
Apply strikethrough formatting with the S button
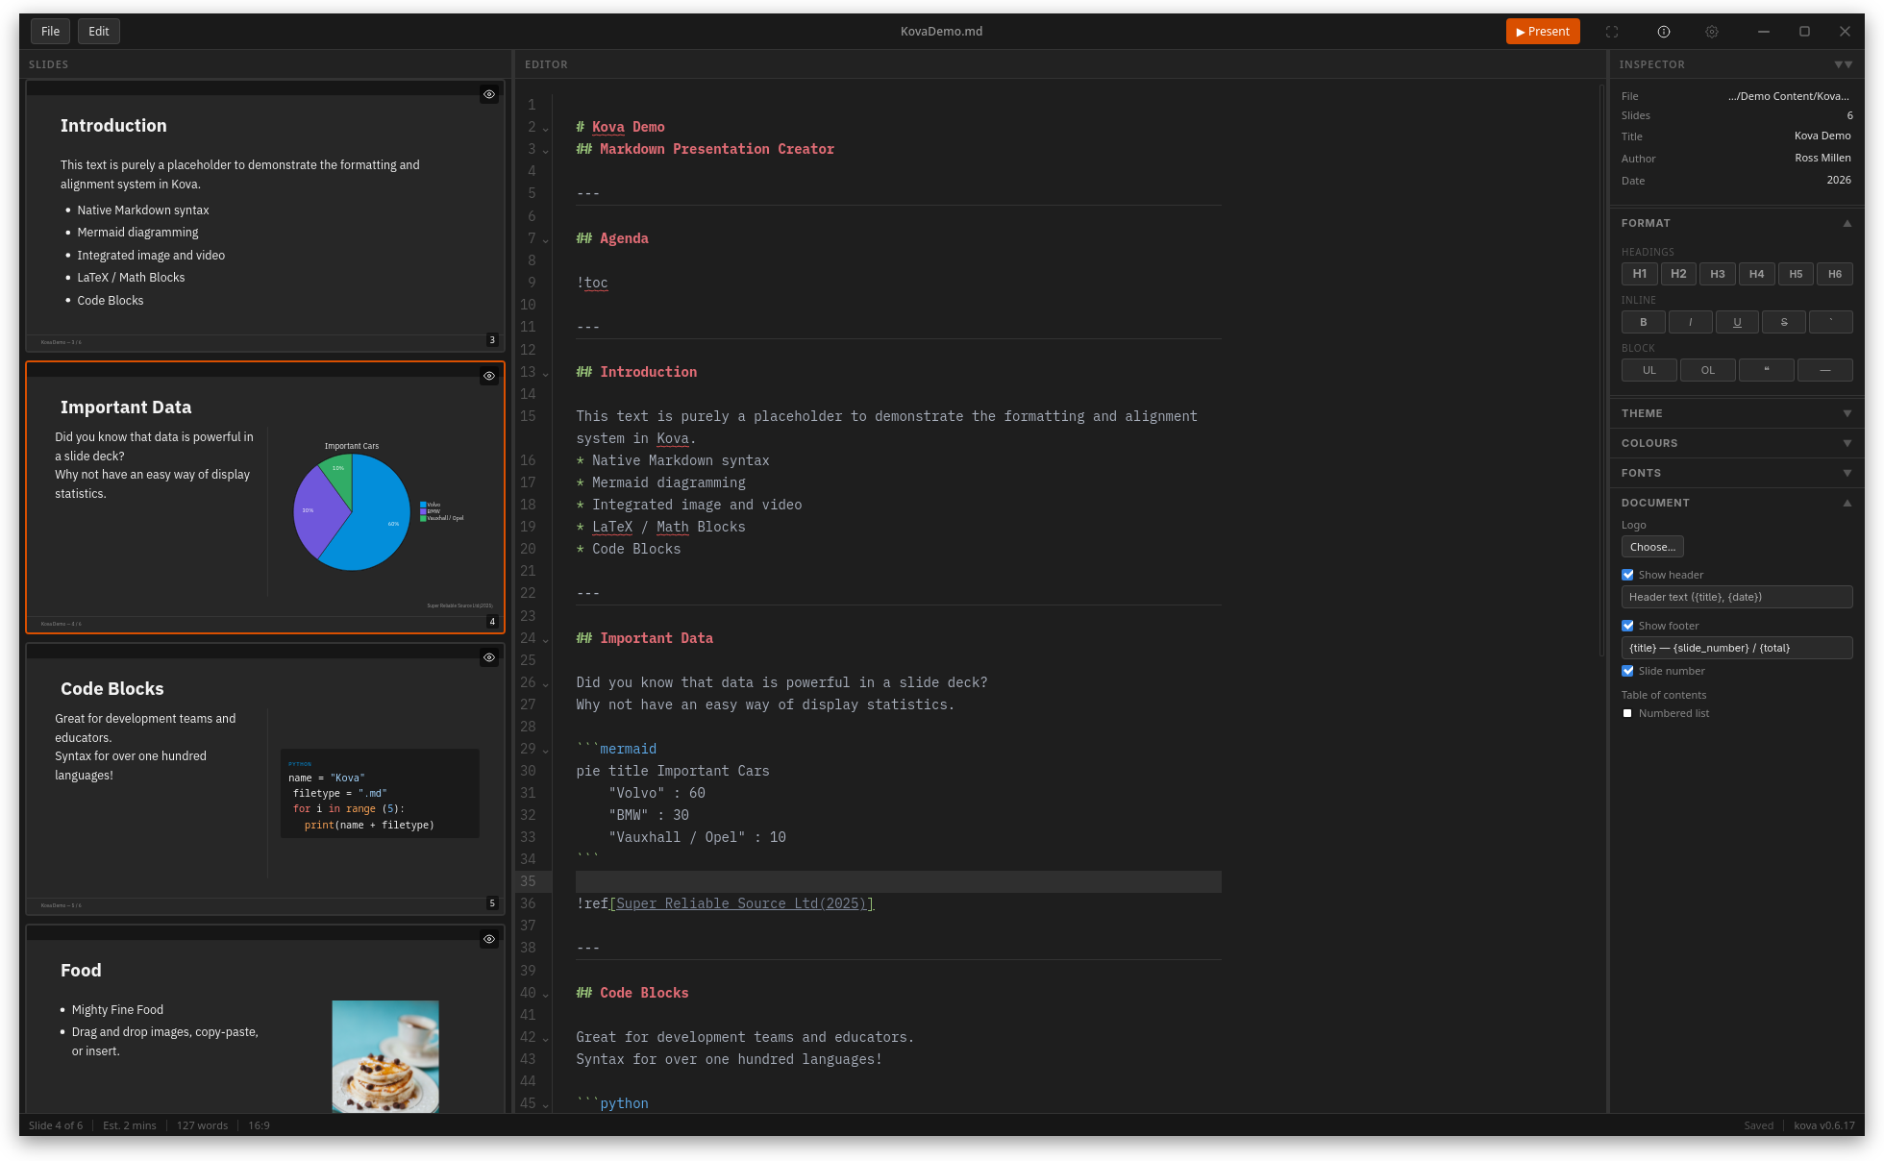[x=1784, y=322]
